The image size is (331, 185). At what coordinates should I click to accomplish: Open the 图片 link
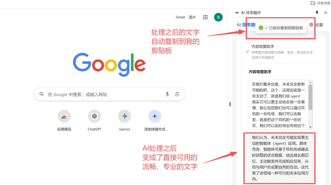[x=192, y=17]
